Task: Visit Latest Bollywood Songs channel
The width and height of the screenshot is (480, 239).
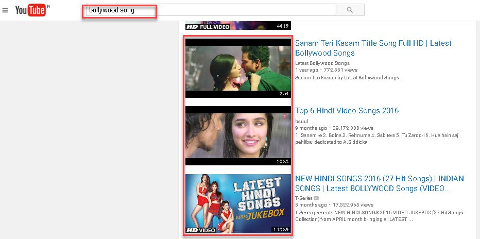Action: tap(322, 63)
